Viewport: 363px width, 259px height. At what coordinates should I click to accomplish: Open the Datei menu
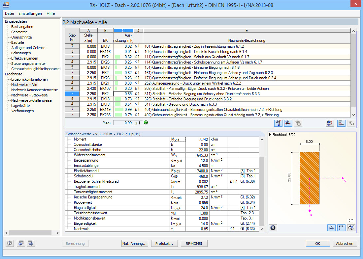(x=10, y=13)
